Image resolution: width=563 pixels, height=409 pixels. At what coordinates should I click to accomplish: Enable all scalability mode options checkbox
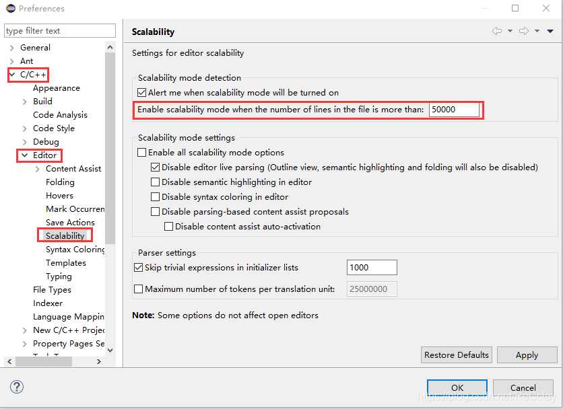point(142,153)
